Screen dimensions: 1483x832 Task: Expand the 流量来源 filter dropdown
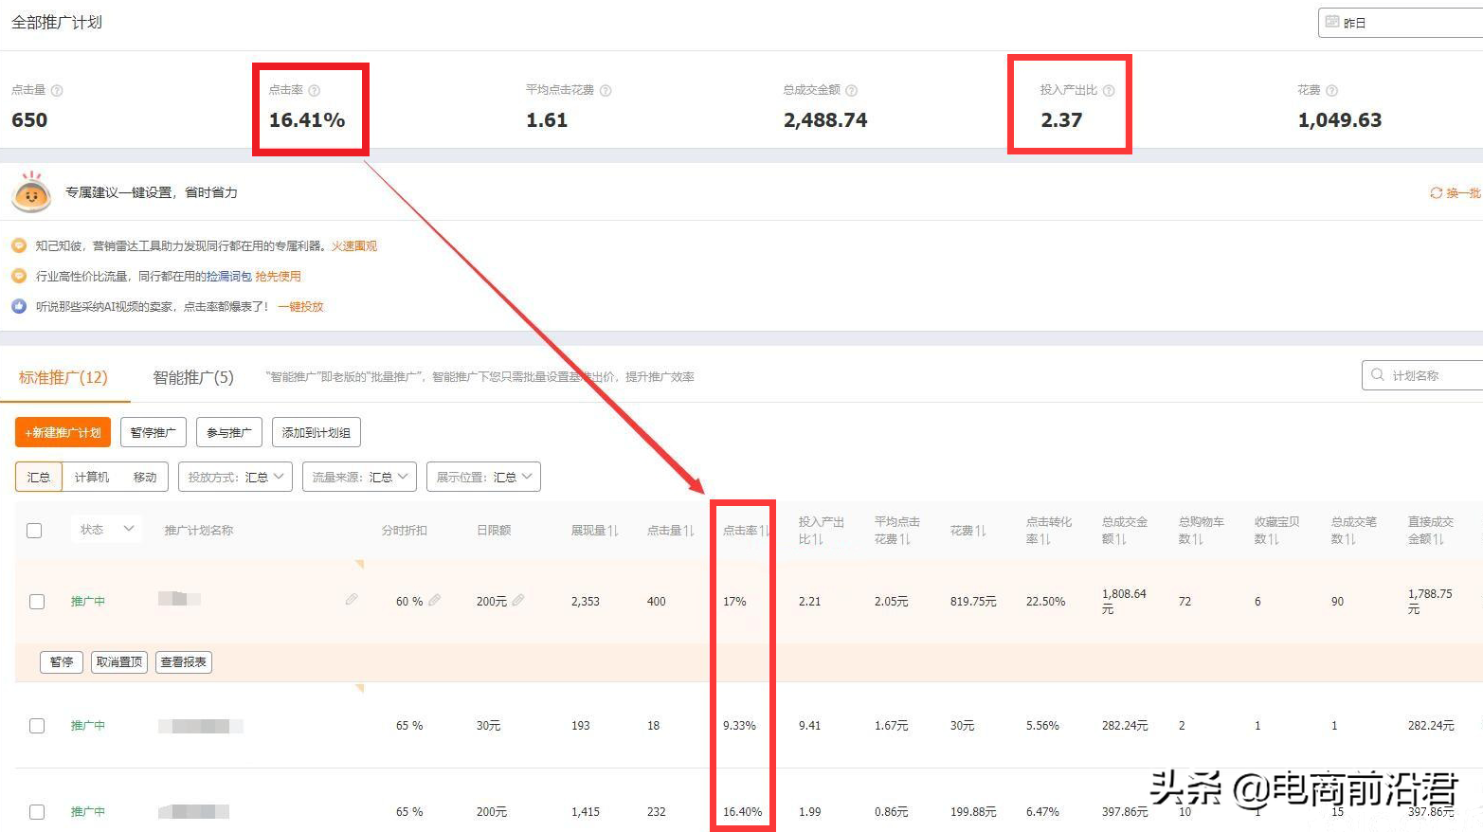(359, 478)
